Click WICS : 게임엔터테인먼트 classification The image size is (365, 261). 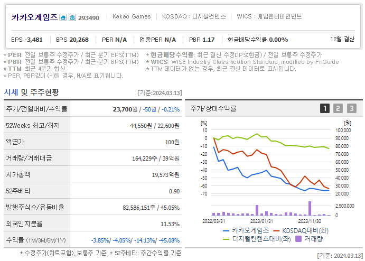tap(269, 16)
